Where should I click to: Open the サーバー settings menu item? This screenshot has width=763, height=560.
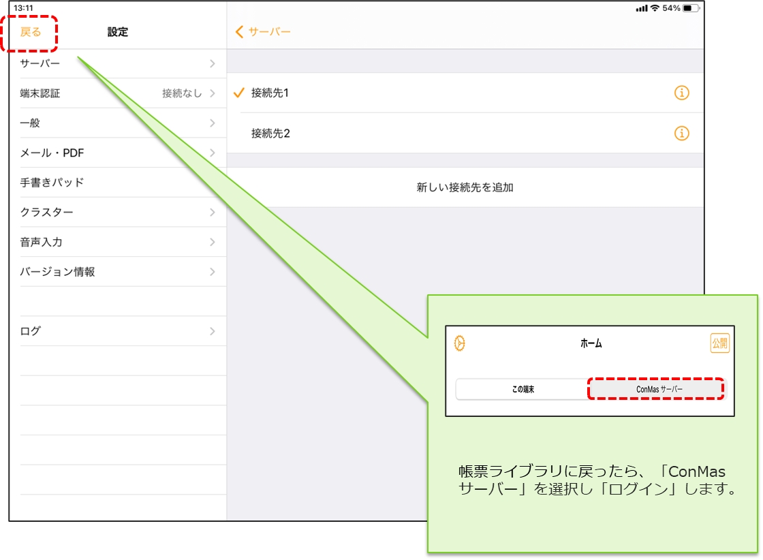click(x=117, y=64)
